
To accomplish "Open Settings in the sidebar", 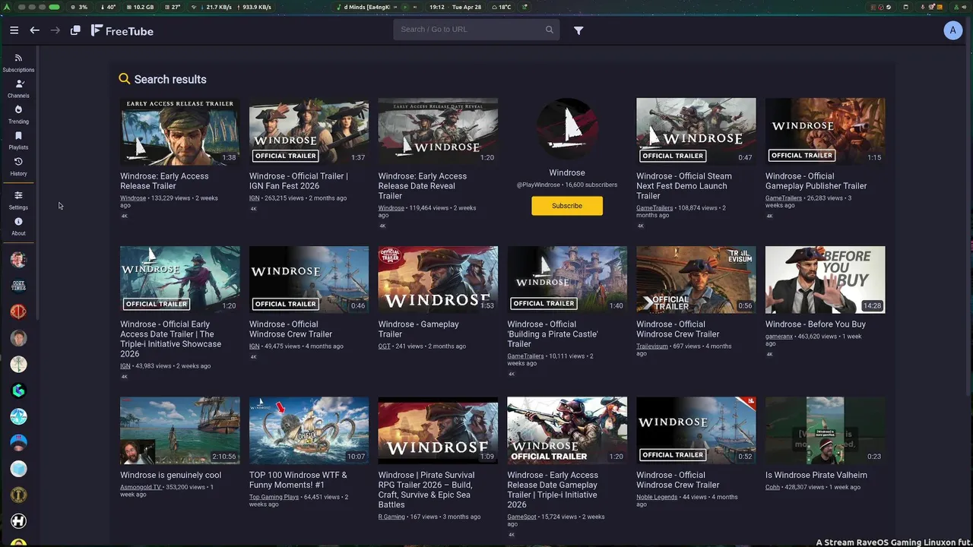I will [x=18, y=201].
